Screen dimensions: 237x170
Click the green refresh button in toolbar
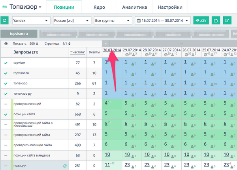click(x=4, y=20)
